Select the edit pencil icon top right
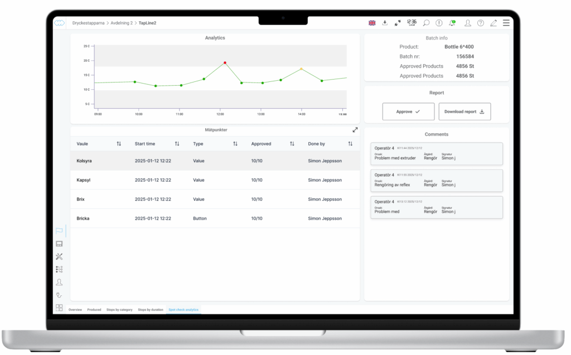The image size is (571, 355). point(493,23)
